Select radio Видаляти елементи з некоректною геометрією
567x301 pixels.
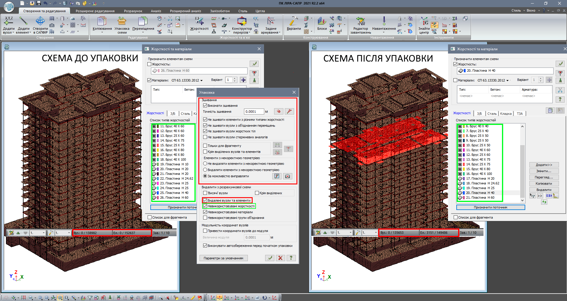click(205, 170)
